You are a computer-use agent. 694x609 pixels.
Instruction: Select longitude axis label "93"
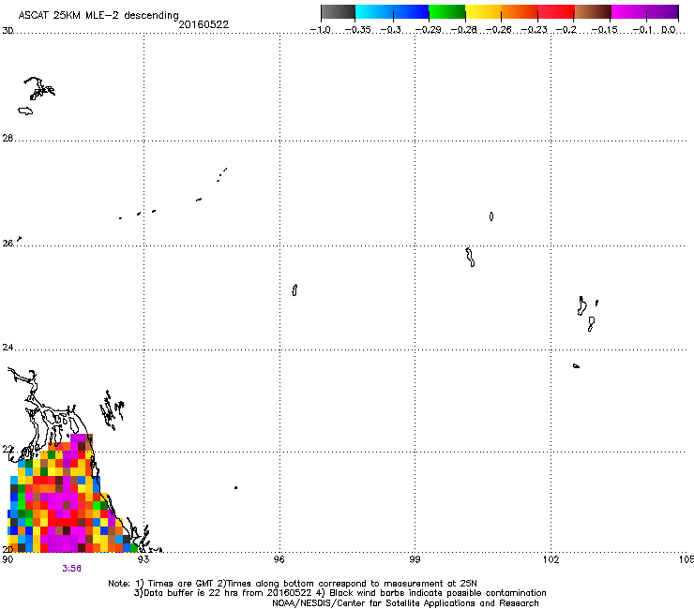tap(143, 559)
